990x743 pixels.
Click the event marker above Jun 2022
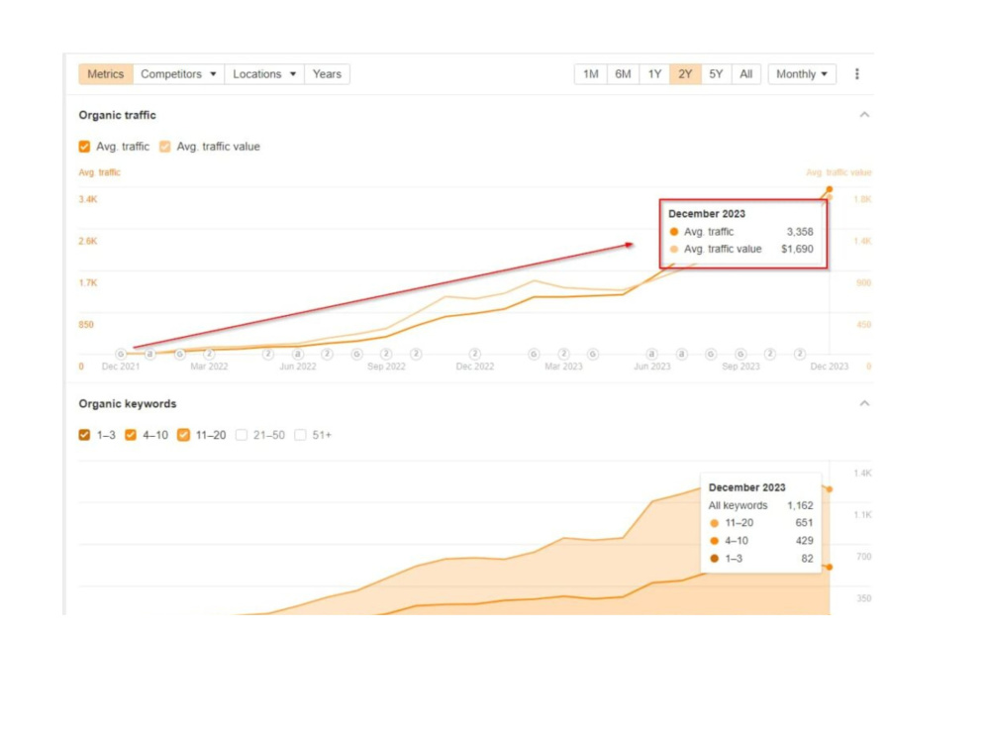point(297,354)
